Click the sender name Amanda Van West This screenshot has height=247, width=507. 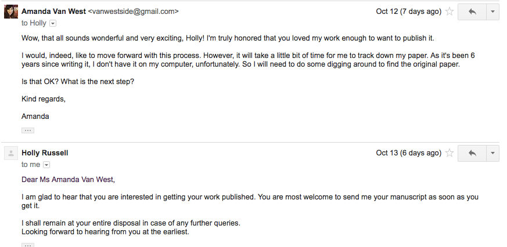pos(53,11)
